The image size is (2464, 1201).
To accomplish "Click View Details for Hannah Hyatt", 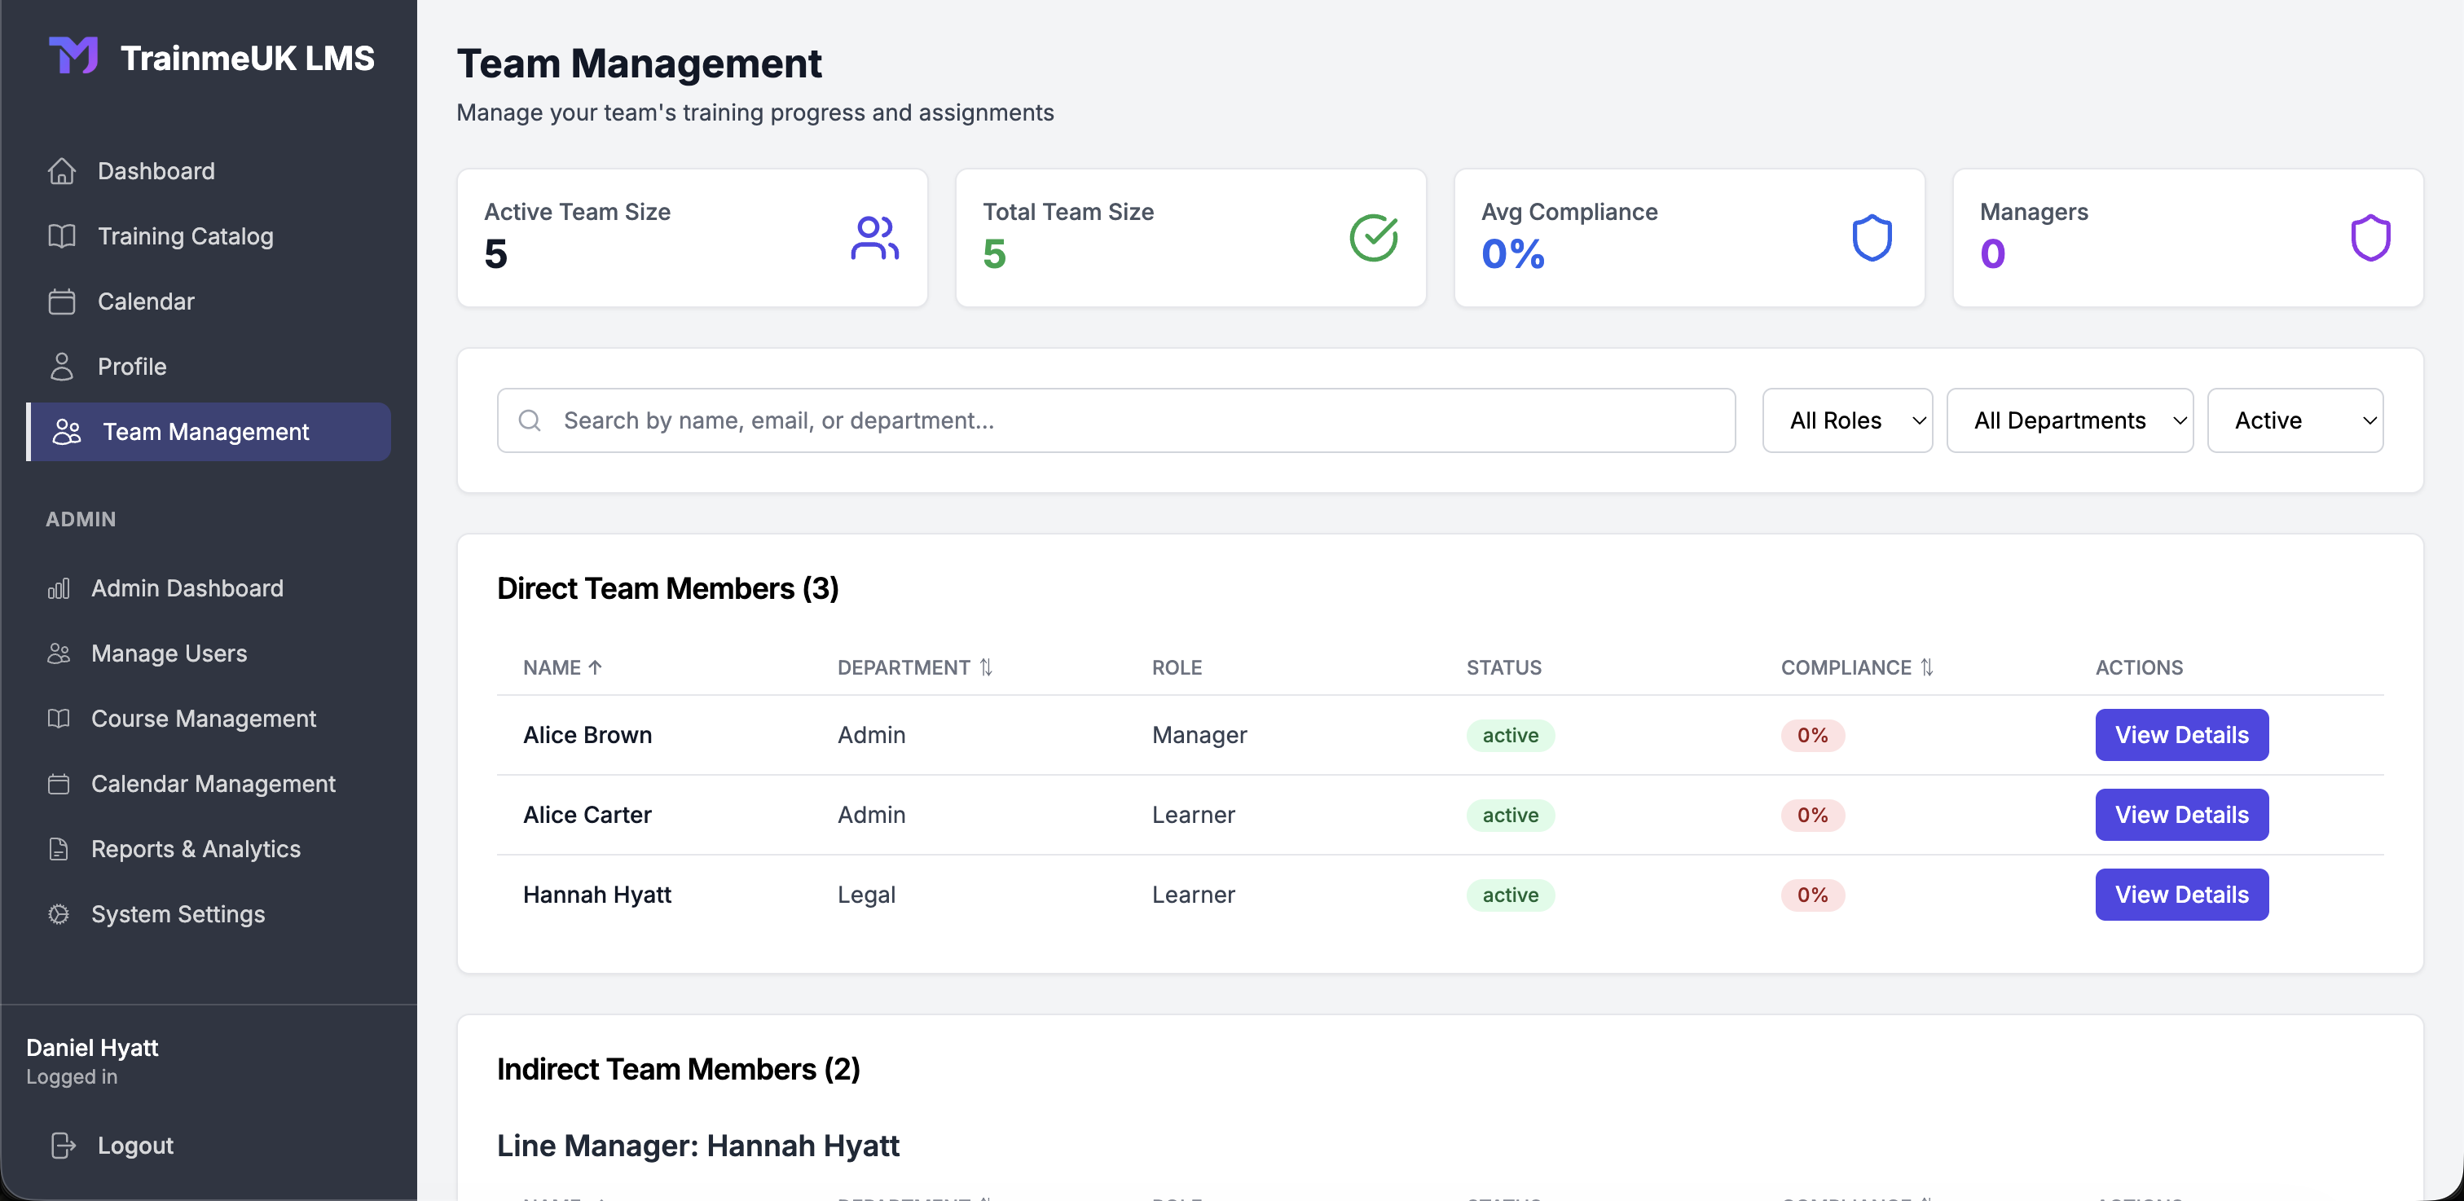I will point(2181,894).
